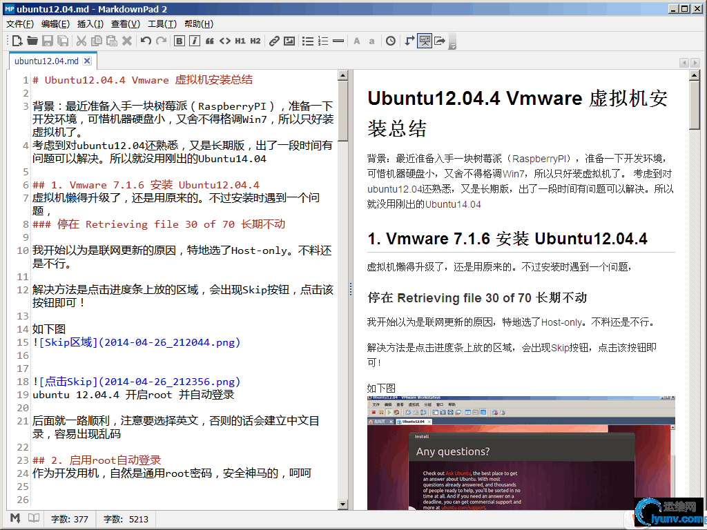Viewport: 707px width, 530px height.
Task: Click the editor scrollbar up arrow
Action: point(342,75)
